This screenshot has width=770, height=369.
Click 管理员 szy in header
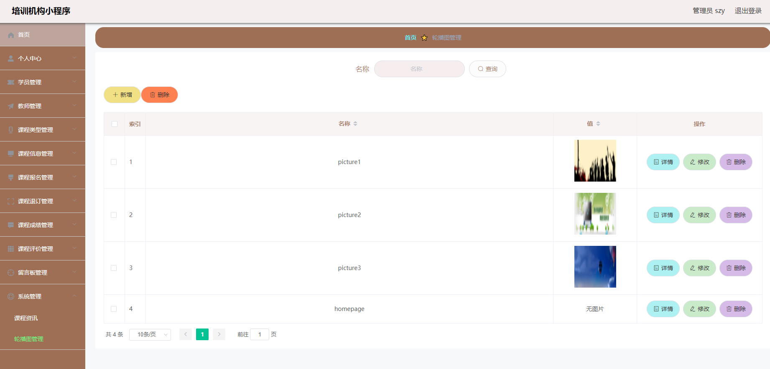click(x=709, y=11)
